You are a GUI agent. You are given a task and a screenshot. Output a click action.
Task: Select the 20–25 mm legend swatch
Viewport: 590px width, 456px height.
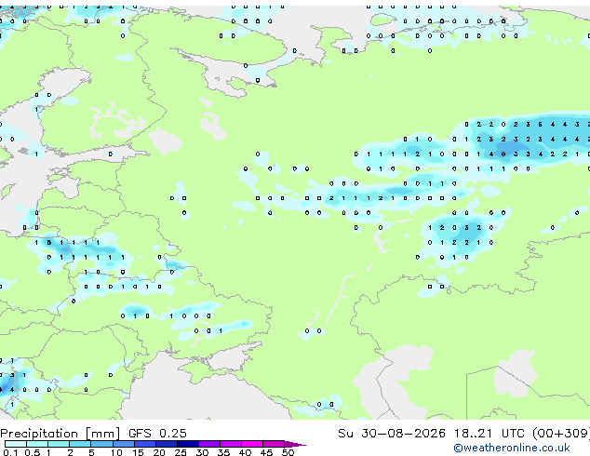166,444
